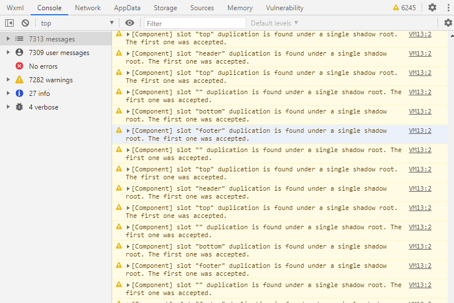Open the Wxml tab

point(15,8)
